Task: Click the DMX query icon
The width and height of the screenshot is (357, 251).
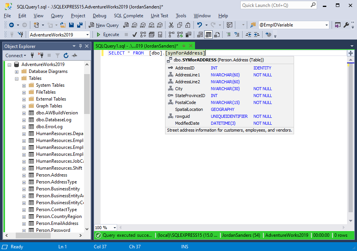Action: [x=143, y=25]
